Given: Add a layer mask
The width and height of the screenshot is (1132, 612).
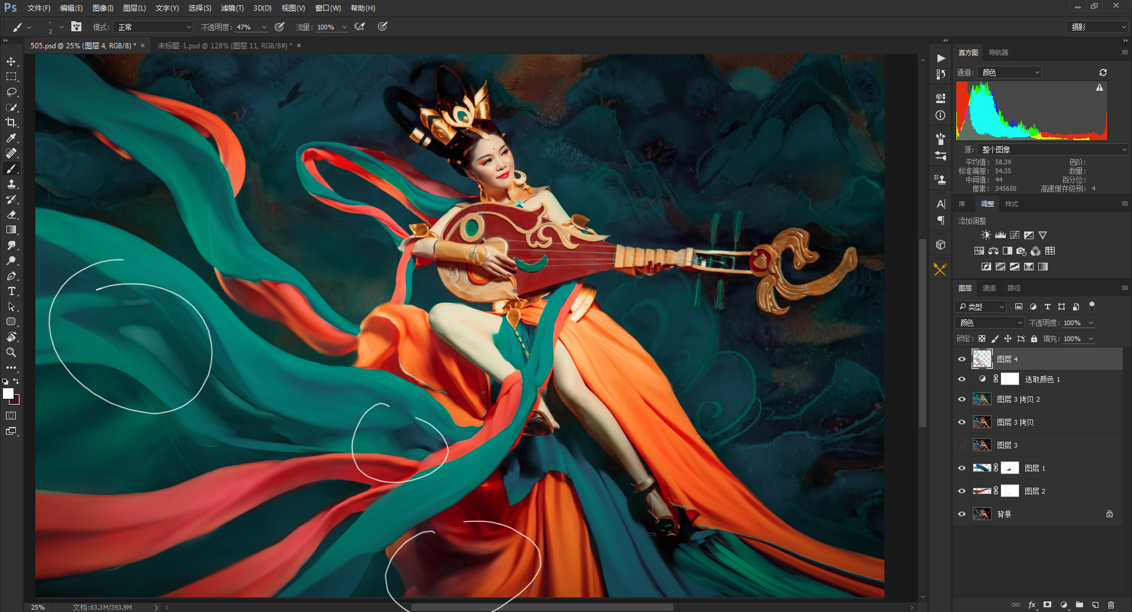Looking at the screenshot, I should 1048,605.
